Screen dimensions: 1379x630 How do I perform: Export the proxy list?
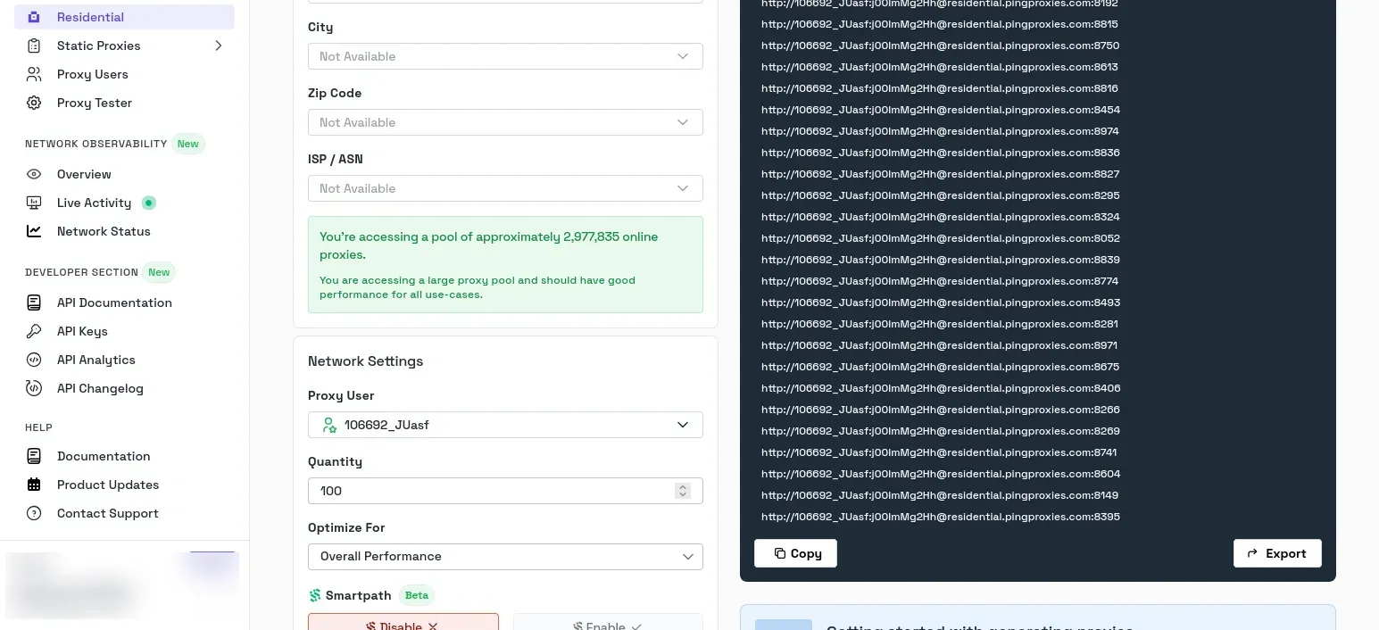1277,553
